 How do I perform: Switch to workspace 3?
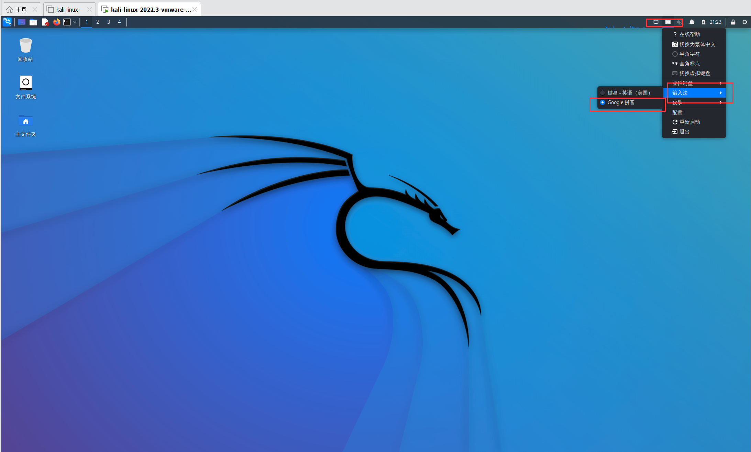pyautogui.click(x=109, y=22)
